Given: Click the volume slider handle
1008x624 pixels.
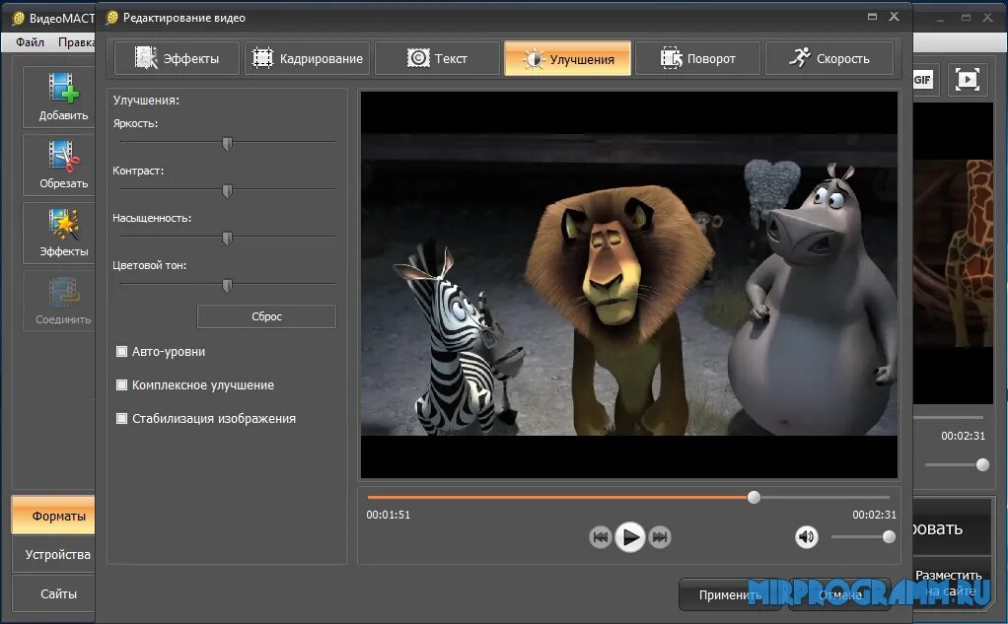Looking at the screenshot, I should [x=889, y=536].
